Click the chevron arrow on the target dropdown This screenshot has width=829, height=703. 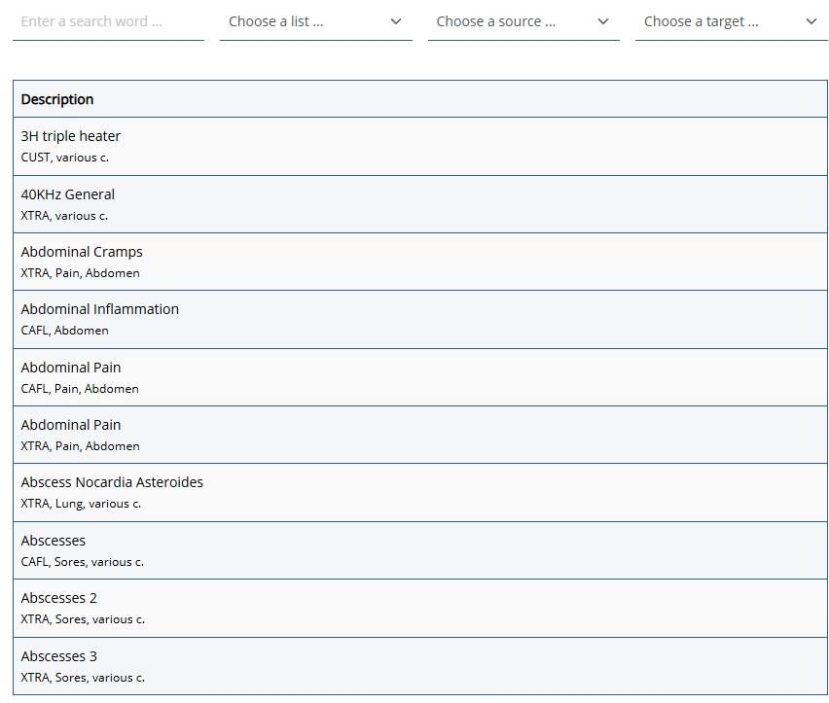click(x=811, y=21)
